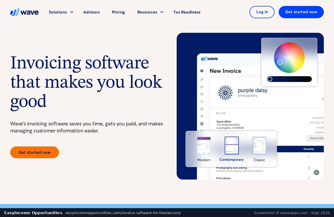
Task: Click the credit card sidebar icon
Action: tap(202, 94)
